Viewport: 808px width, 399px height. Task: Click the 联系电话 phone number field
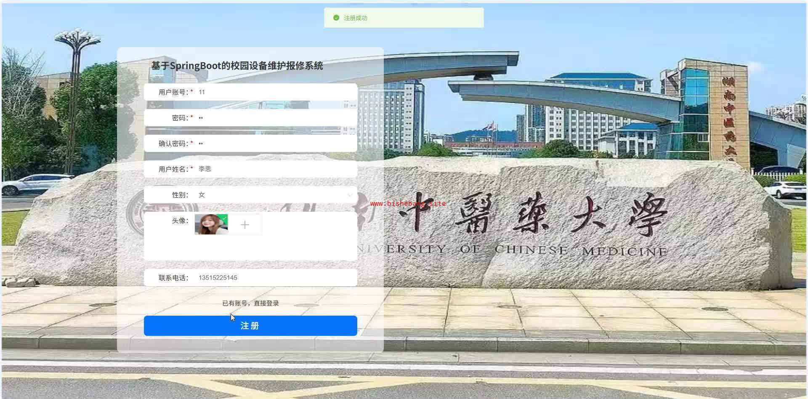tap(275, 278)
